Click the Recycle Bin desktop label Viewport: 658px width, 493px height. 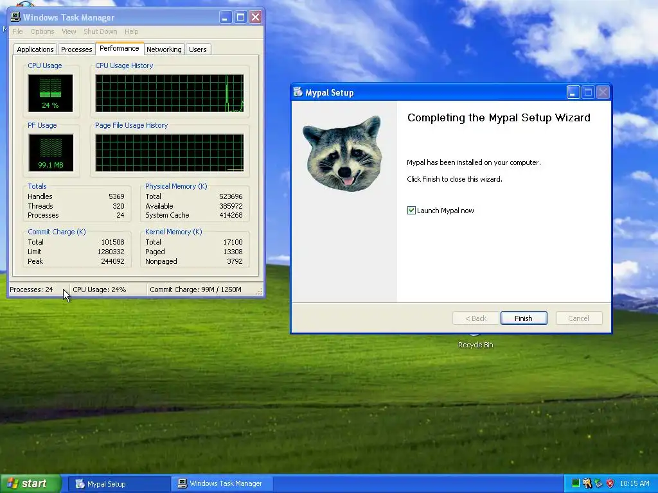coord(476,345)
